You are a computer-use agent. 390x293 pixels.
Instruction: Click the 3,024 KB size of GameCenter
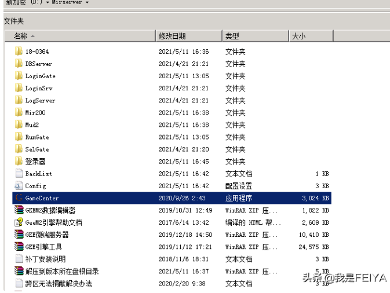[x=315, y=198]
